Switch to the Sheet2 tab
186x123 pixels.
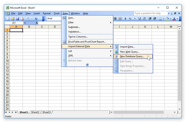click(35, 112)
